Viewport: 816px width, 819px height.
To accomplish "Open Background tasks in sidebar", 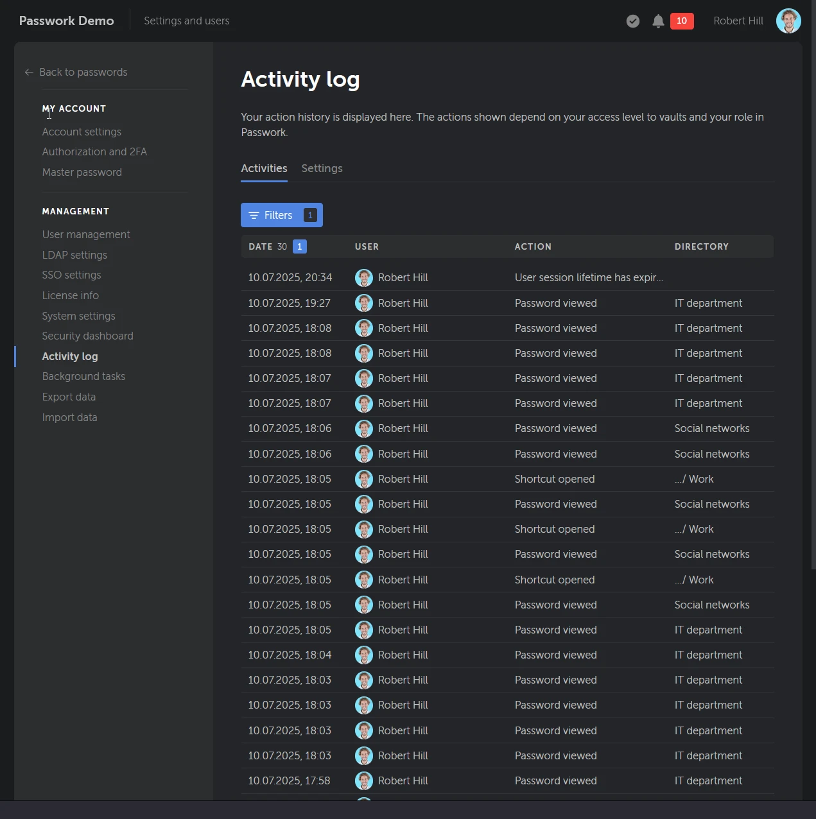I will [83, 376].
